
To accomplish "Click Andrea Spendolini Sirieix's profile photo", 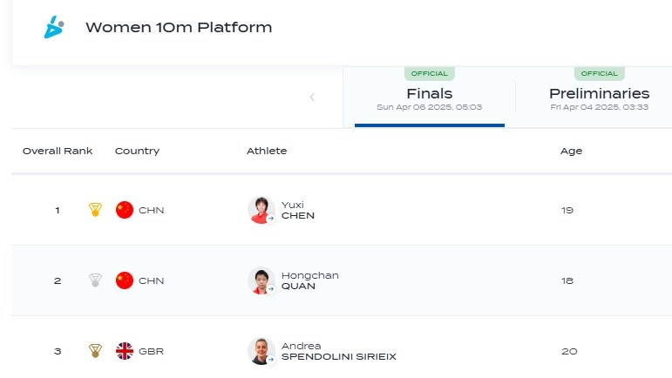I will click(x=261, y=351).
